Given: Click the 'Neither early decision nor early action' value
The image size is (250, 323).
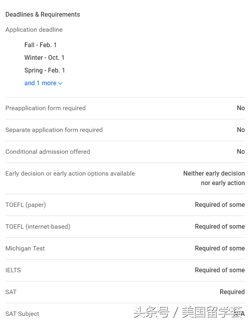Looking at the screenshot, I should [214, 178].
